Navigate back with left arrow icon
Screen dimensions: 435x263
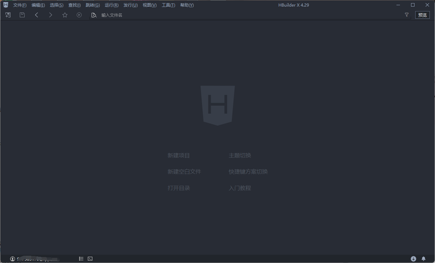coord(36,15)
